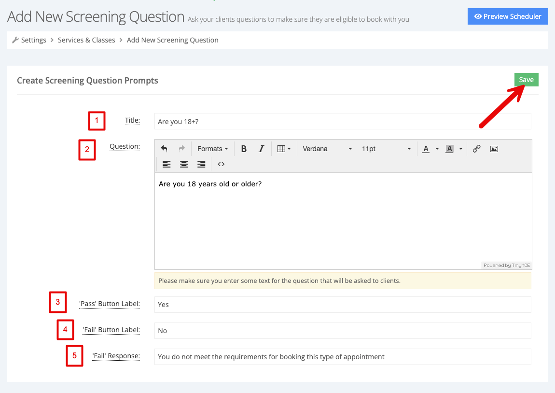Apply the background highlight color
Screen dimensions: 555x393
click(449, 149)
